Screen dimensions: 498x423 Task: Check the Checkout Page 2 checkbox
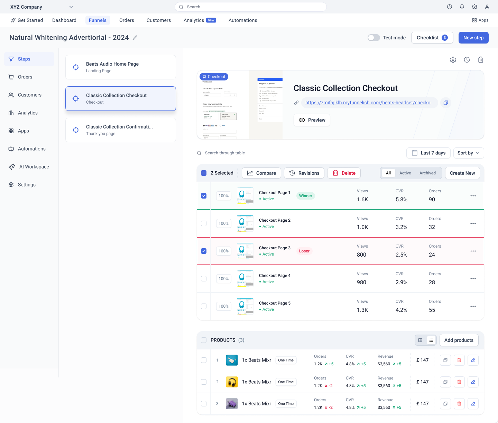pos(204,223)
